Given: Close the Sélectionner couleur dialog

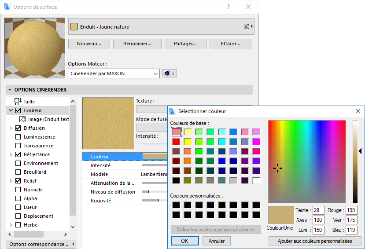Looking at the screenshot, I should (x=358, y=111).
